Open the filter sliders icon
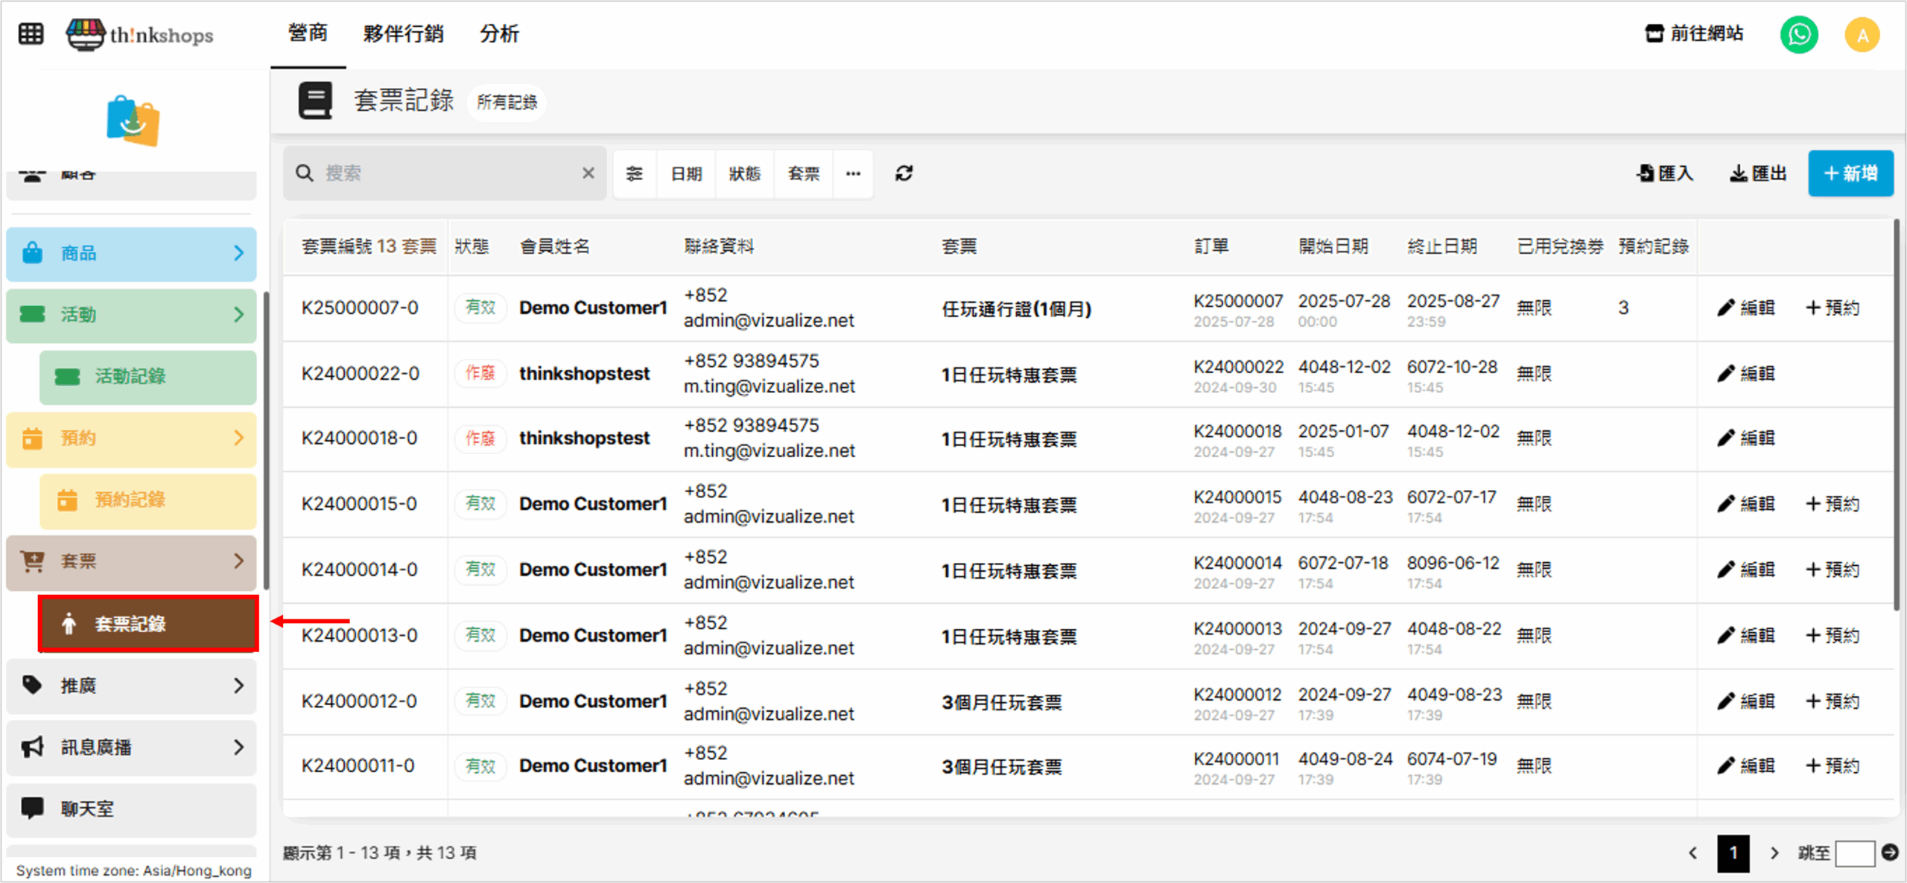Screen dimensions: 1907x883 (x=634, y=173)
